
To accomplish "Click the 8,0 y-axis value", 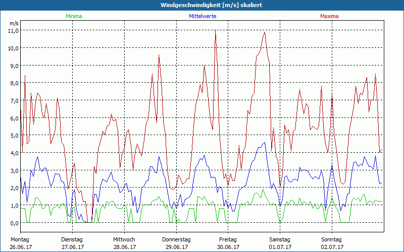I will coord(14,83).
